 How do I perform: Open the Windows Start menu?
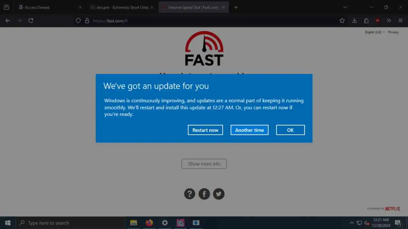(8, 223)
